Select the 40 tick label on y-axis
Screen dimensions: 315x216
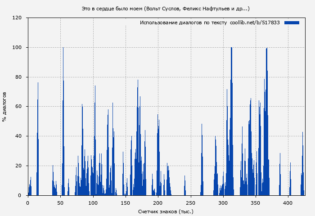[x=18, y=136]
